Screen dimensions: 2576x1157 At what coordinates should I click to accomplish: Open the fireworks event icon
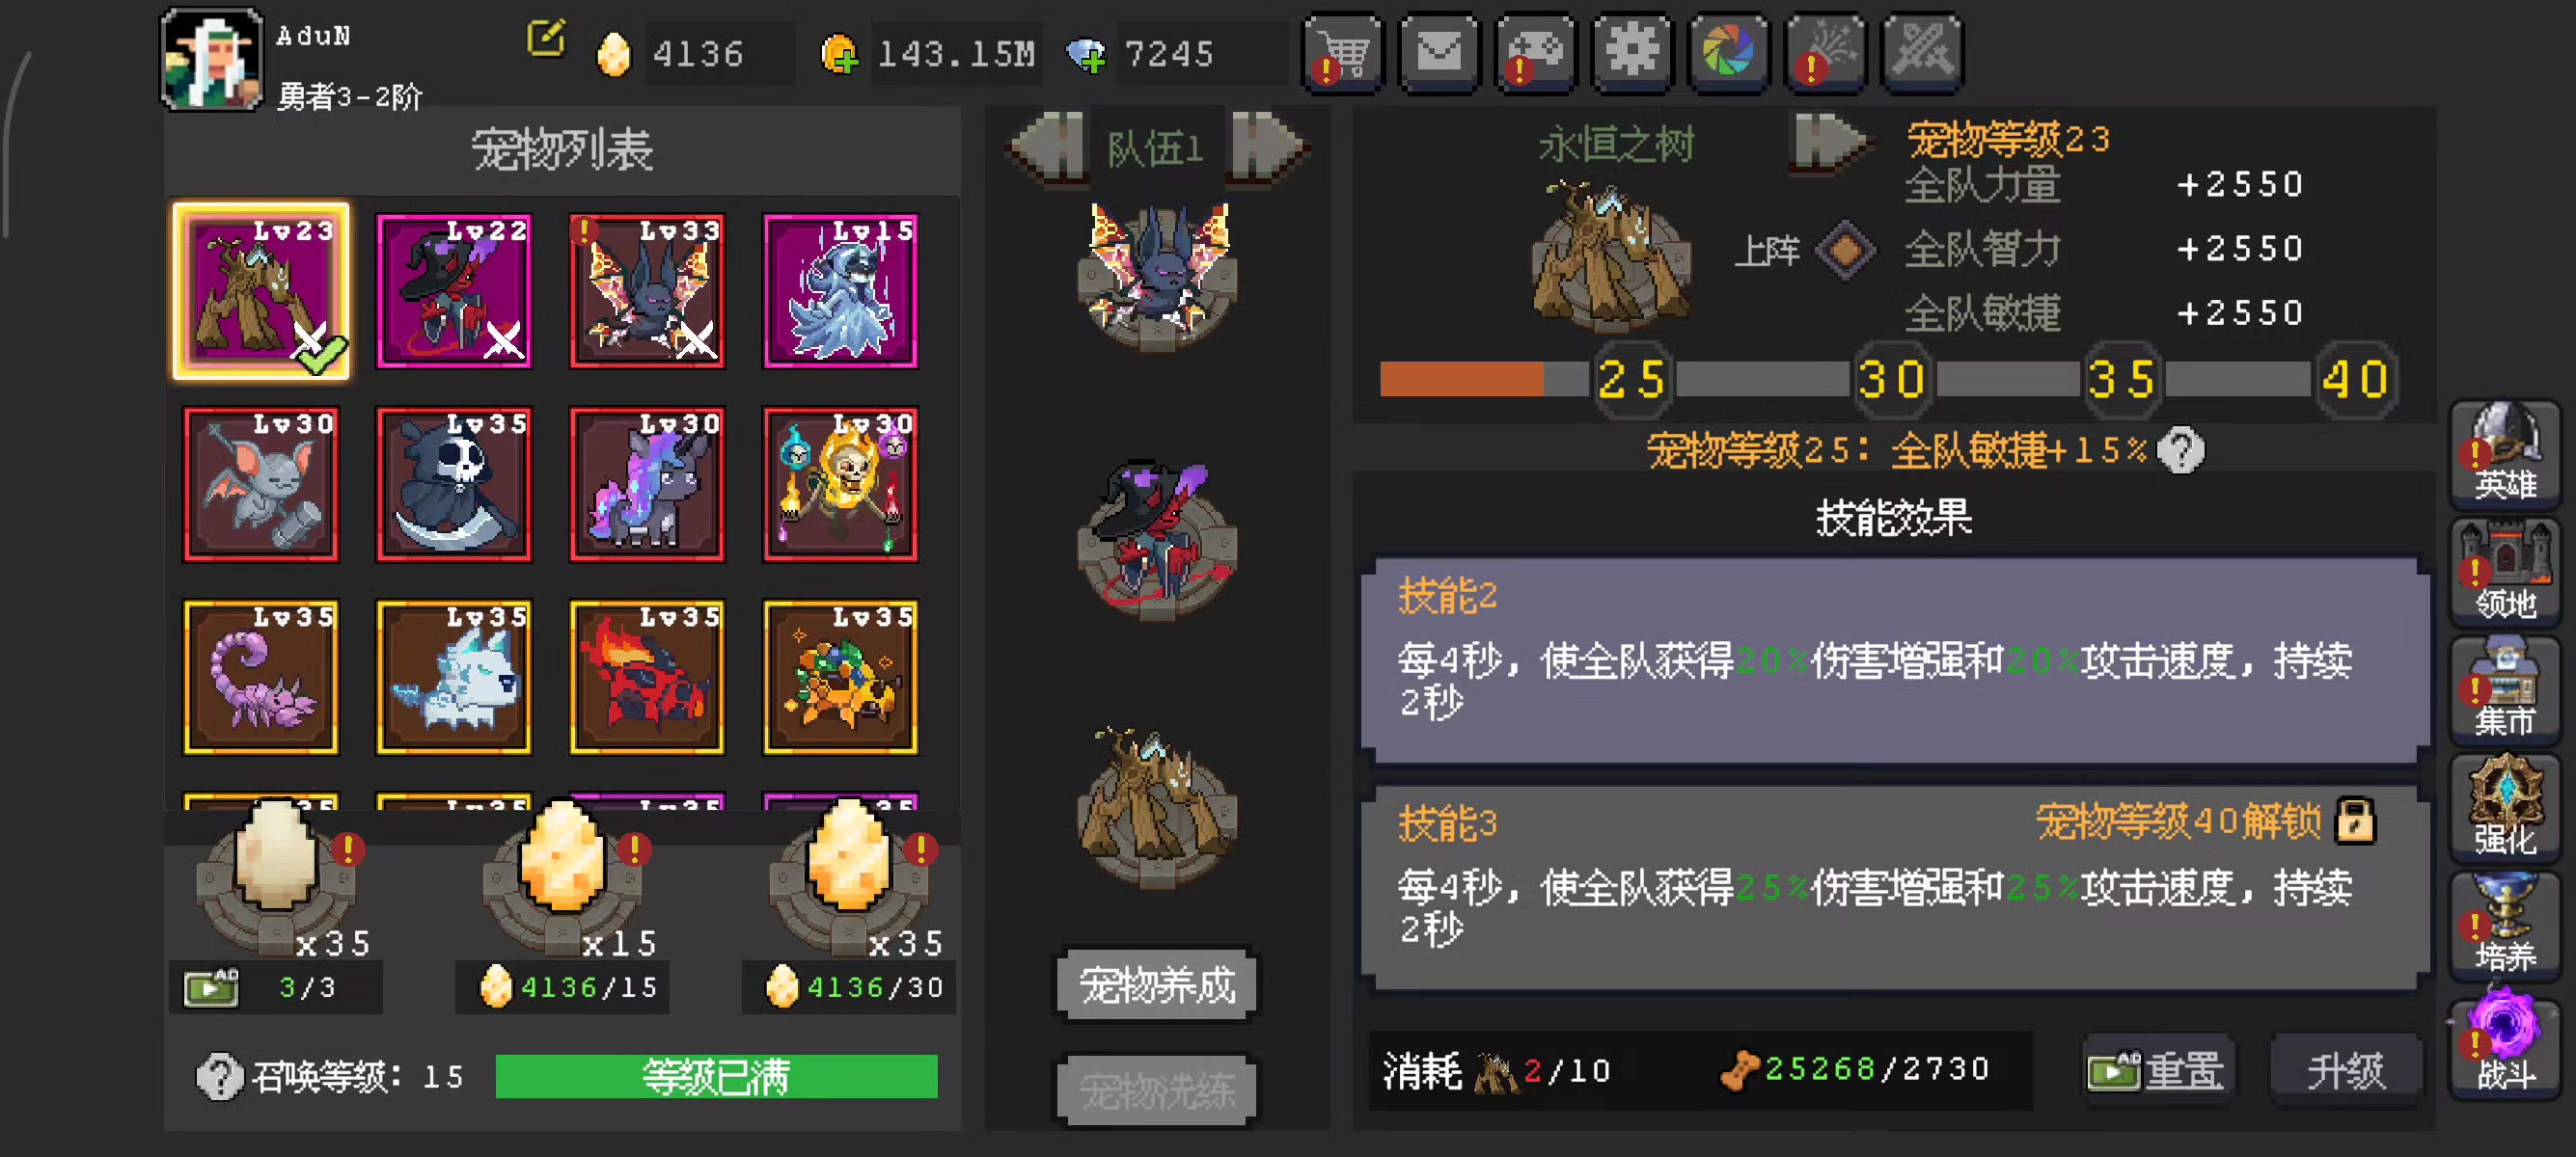tap(1825, 52)
